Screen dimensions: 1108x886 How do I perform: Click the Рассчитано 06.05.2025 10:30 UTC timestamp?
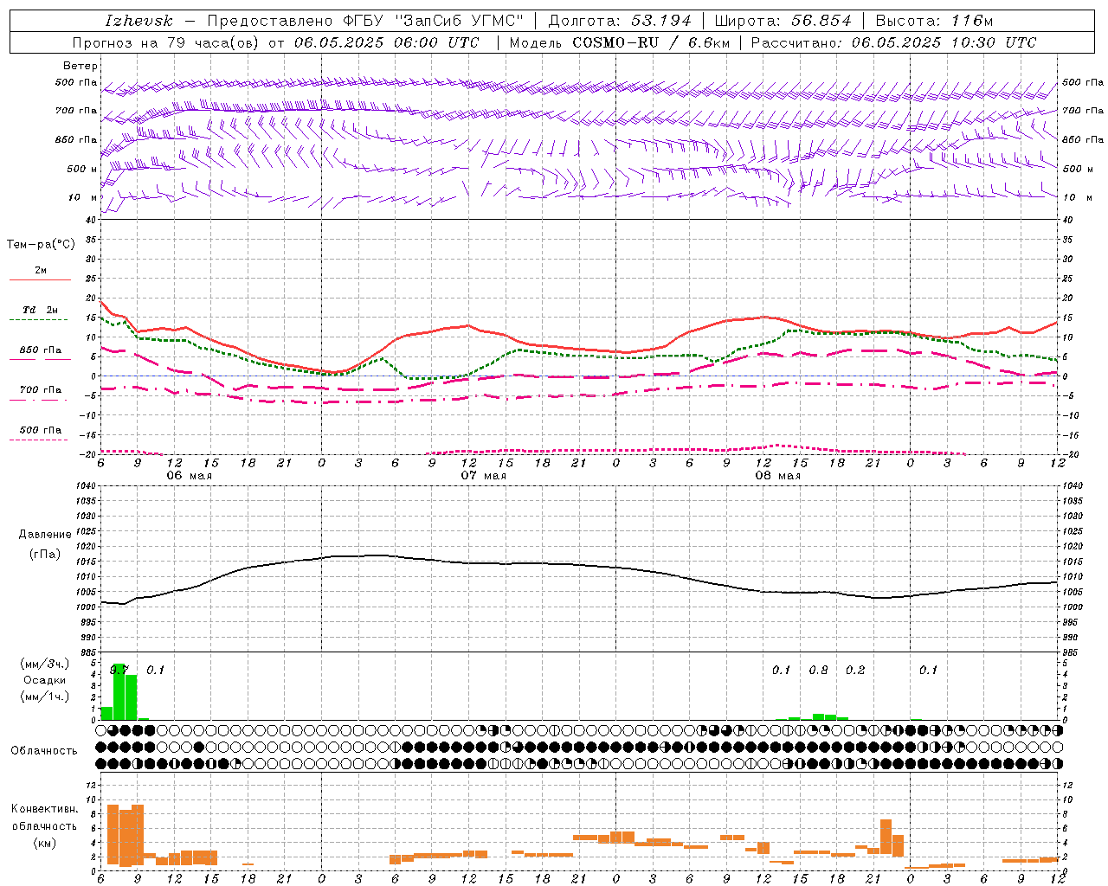coord(892,42)
